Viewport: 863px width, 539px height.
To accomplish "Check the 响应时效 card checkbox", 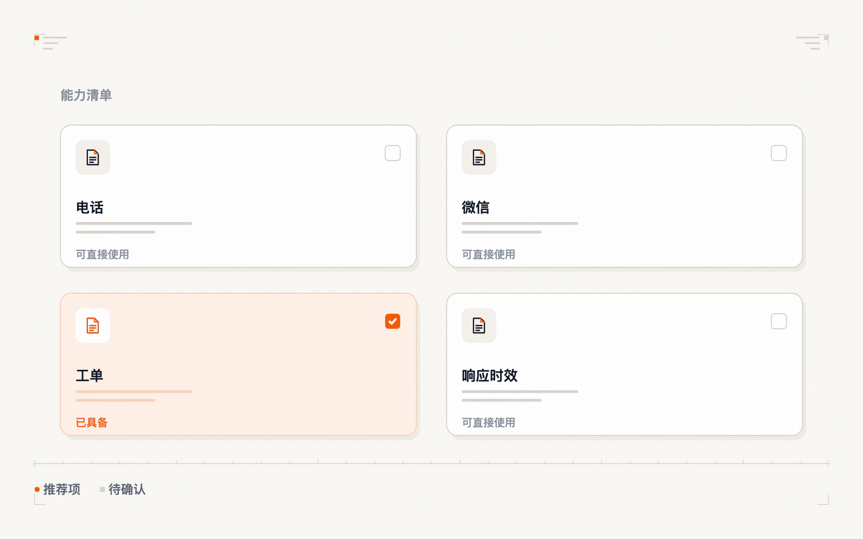I will [x=779, y=321].
